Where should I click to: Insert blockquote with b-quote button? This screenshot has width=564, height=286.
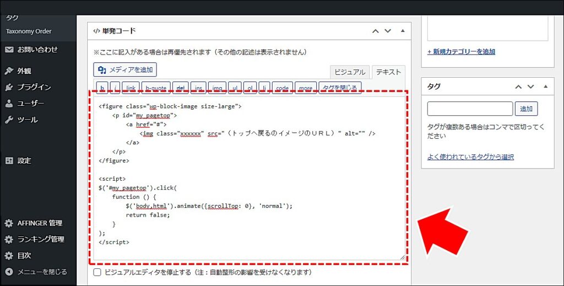coord(156,88)
